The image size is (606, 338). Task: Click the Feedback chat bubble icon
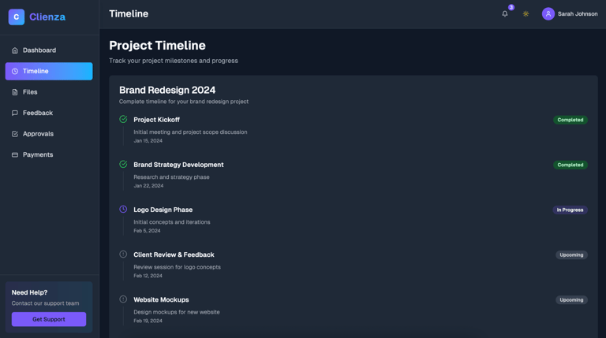[x=15, y=113]
